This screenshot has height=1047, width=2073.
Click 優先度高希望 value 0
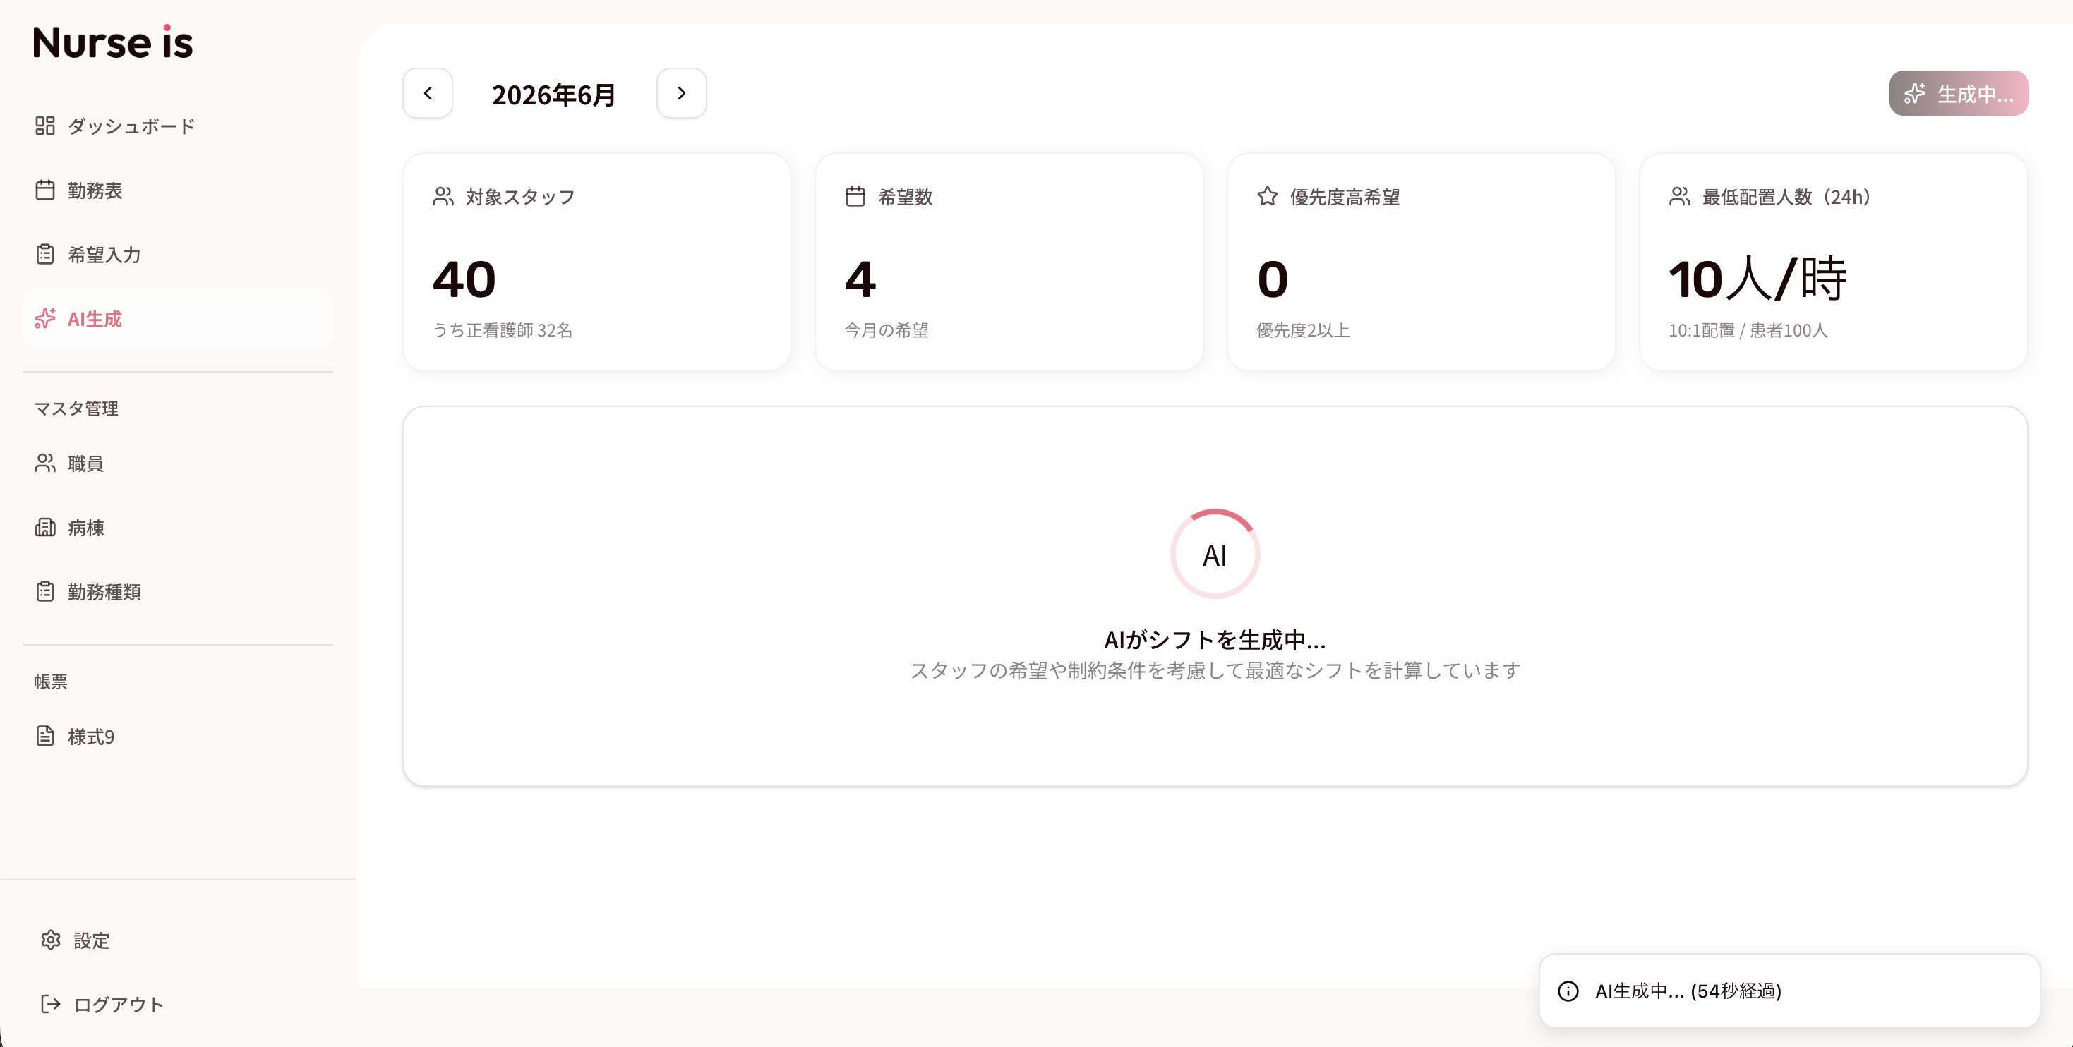(1273, 279)
